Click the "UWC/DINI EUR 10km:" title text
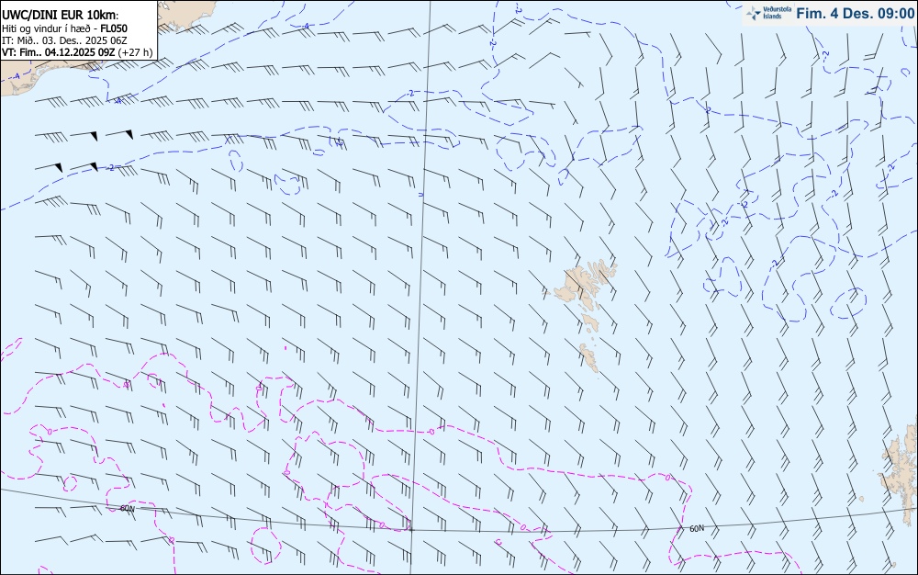The width and height of the screenshot is (918, 575). tap(61, 16)
